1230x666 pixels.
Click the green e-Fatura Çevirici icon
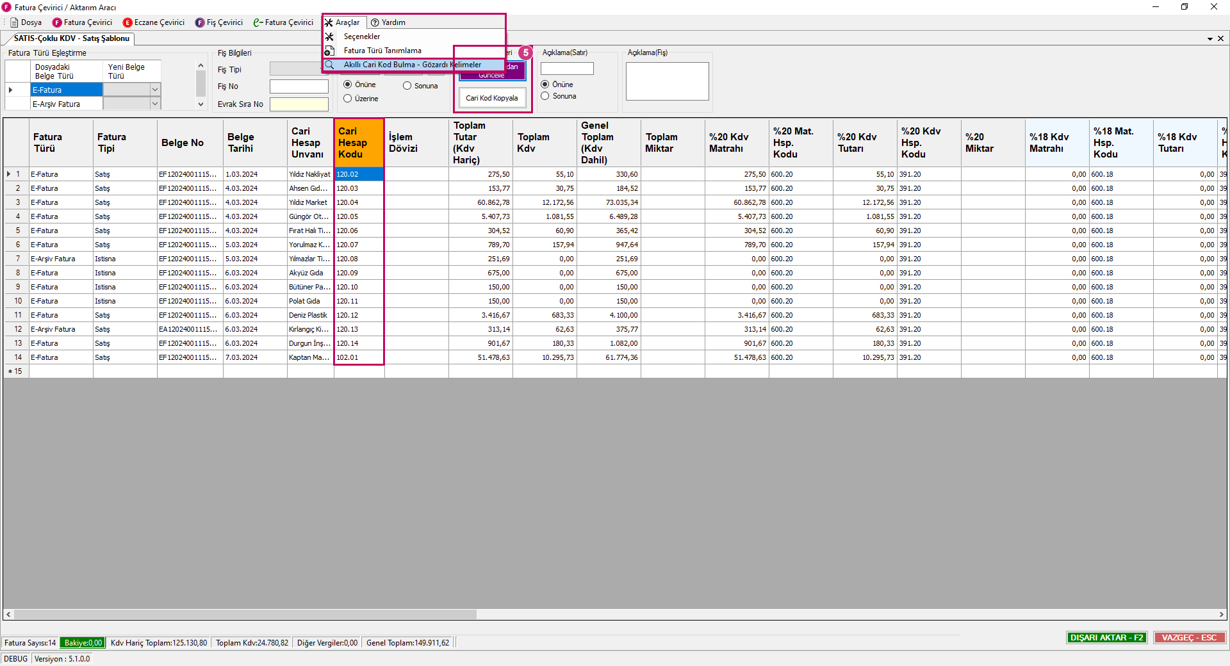[x=258, y=22]
